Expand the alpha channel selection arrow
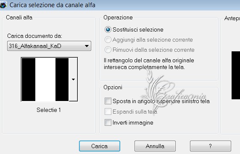240x154 pixels. (x=73, y=80)
